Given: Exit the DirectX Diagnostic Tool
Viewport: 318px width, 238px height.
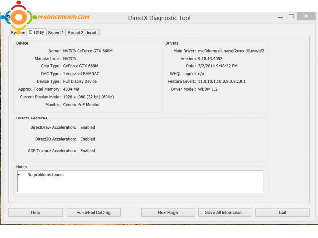Looking at the screenshot, I should [283, 212].
